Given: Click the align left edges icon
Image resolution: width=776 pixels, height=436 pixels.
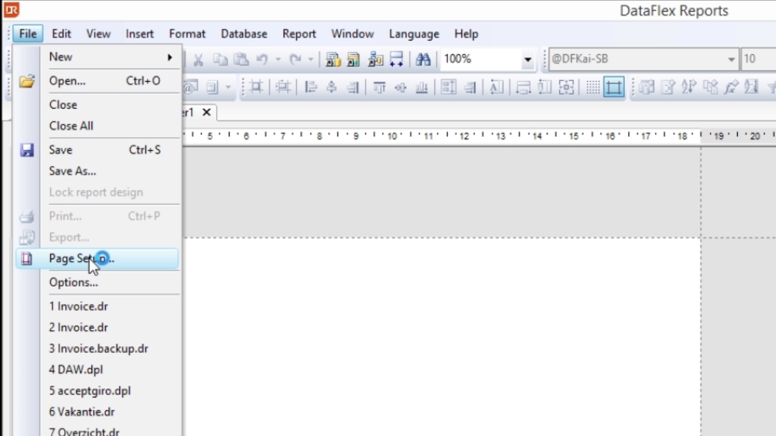Looking at the screenshot, I should pyautogui.click(x=310, y=87).
